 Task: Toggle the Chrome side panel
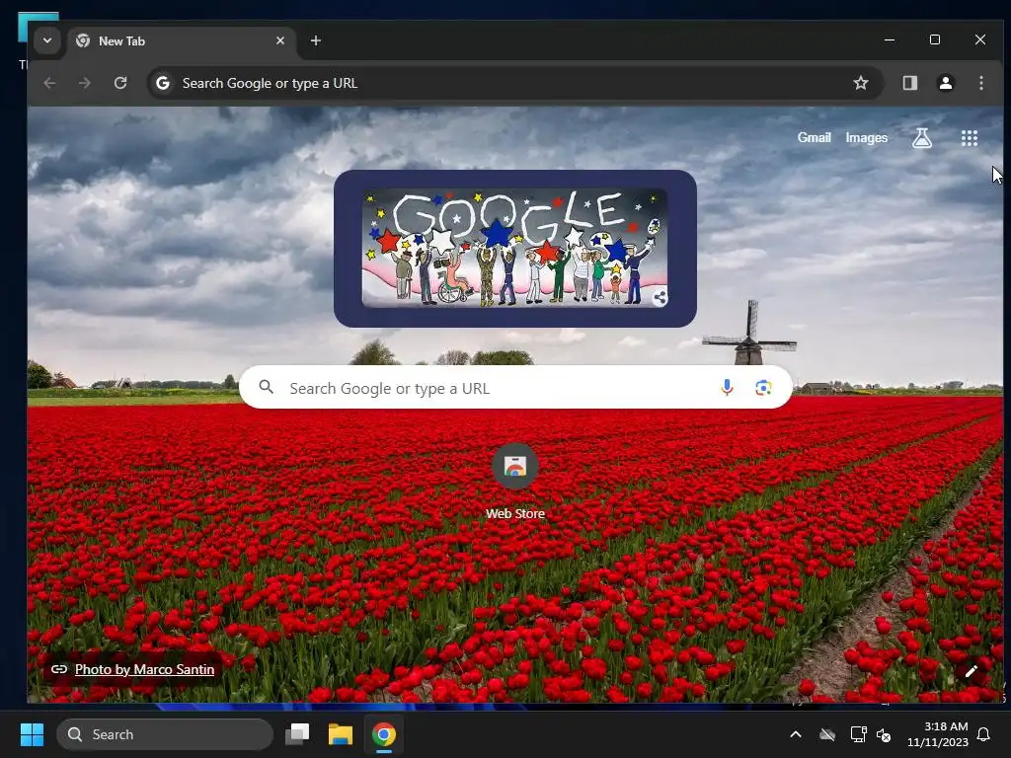click(909, 83)
